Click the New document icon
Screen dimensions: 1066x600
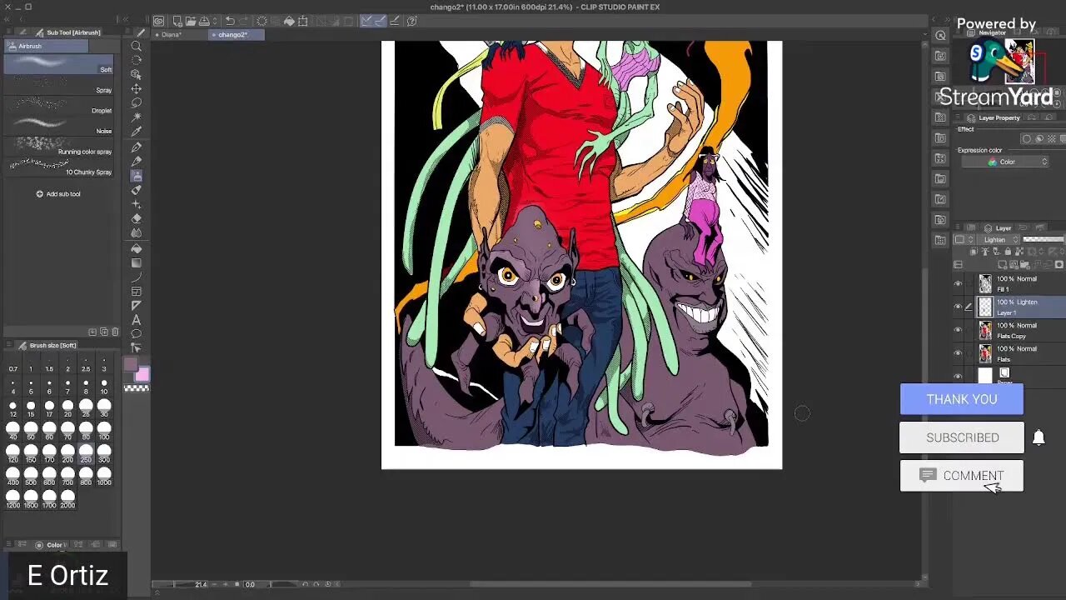(x=177, y=21)
